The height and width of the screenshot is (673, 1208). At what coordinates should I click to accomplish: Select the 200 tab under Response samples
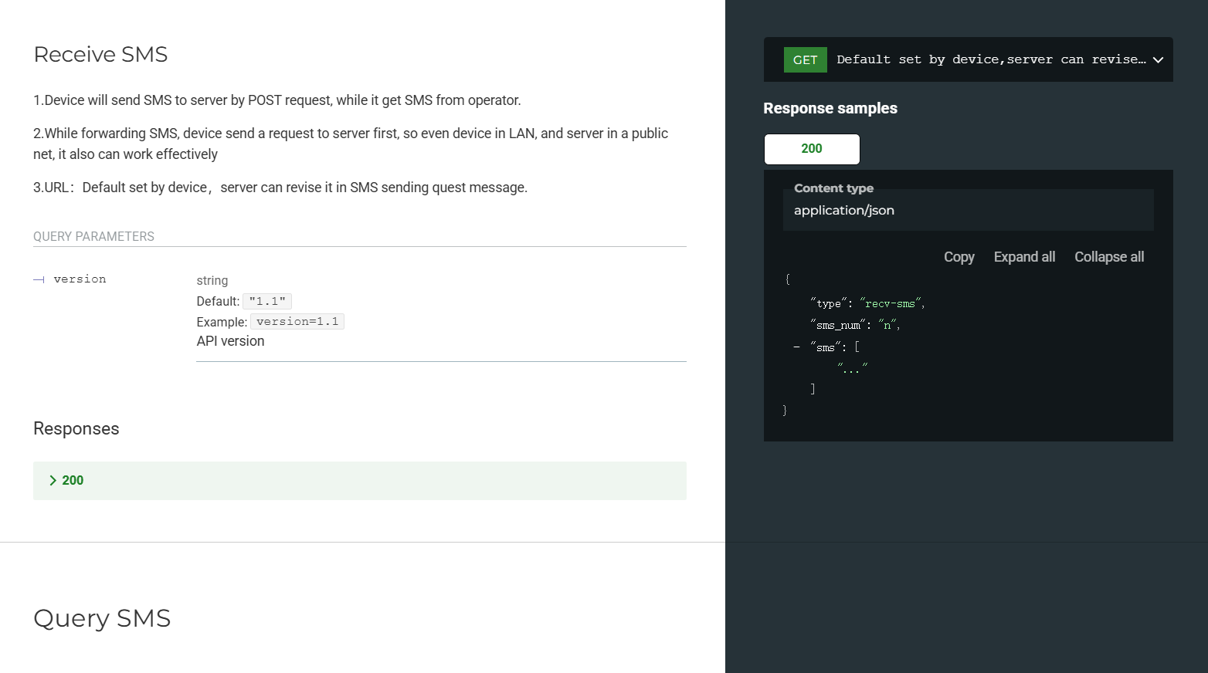coord(811,149)
